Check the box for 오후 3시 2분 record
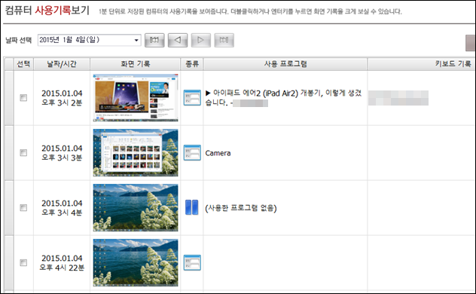 23,98
